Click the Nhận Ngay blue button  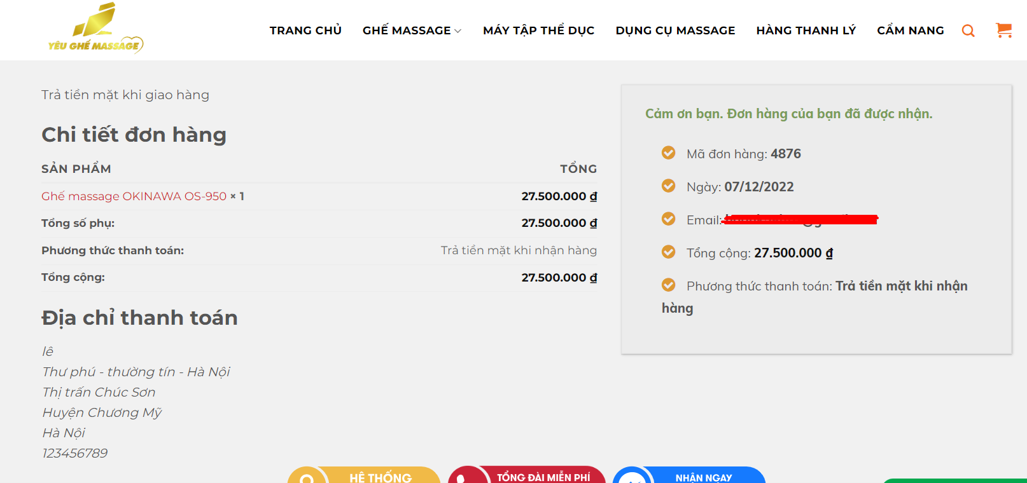pyautogui.click(x=689, y=475)
